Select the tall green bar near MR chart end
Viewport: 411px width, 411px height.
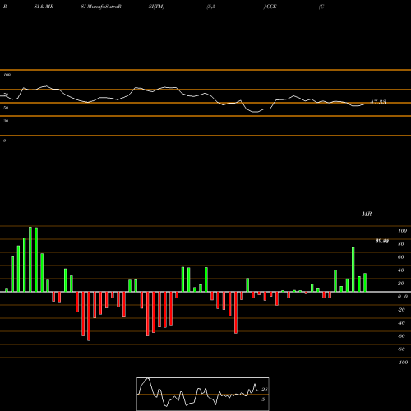coord(353,270)
